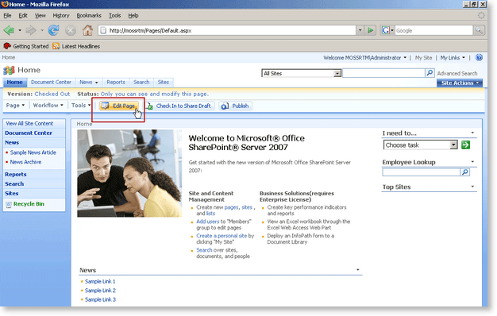Click Check In to Share Draft
This screenshot has width=497, height=316.
(x=180, y=106)
